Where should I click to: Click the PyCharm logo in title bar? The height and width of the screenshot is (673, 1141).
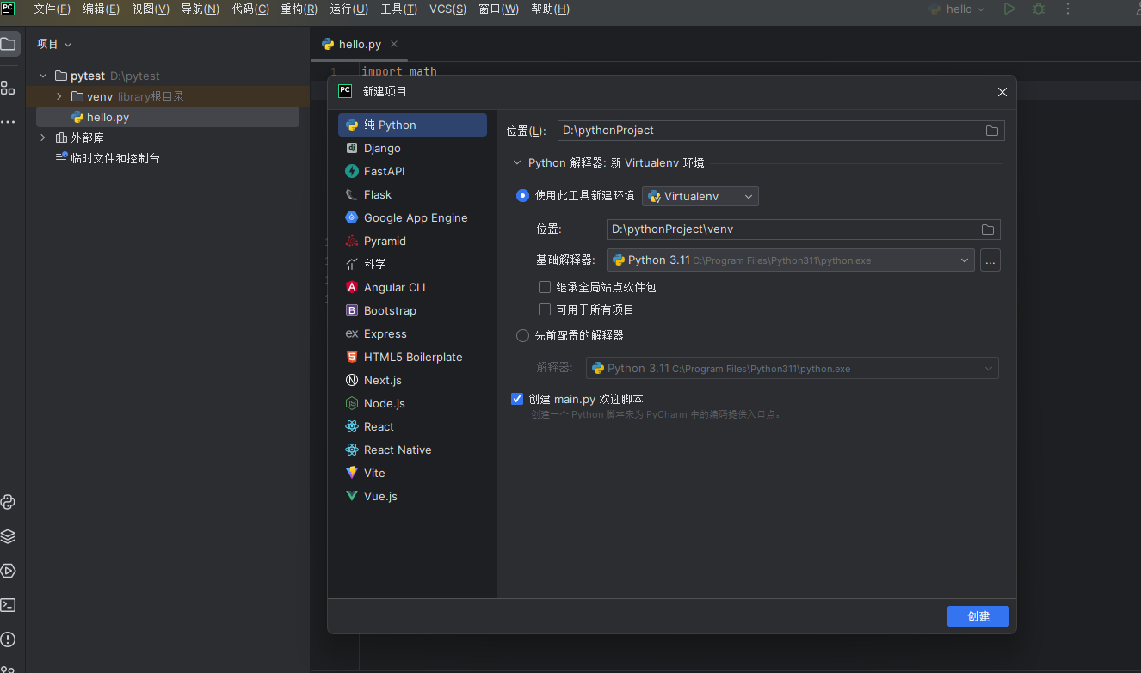point(8,9)
